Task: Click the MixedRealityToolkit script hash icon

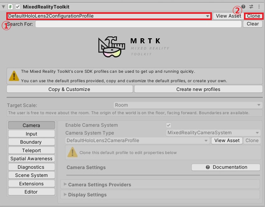Action: coord(10,7)
